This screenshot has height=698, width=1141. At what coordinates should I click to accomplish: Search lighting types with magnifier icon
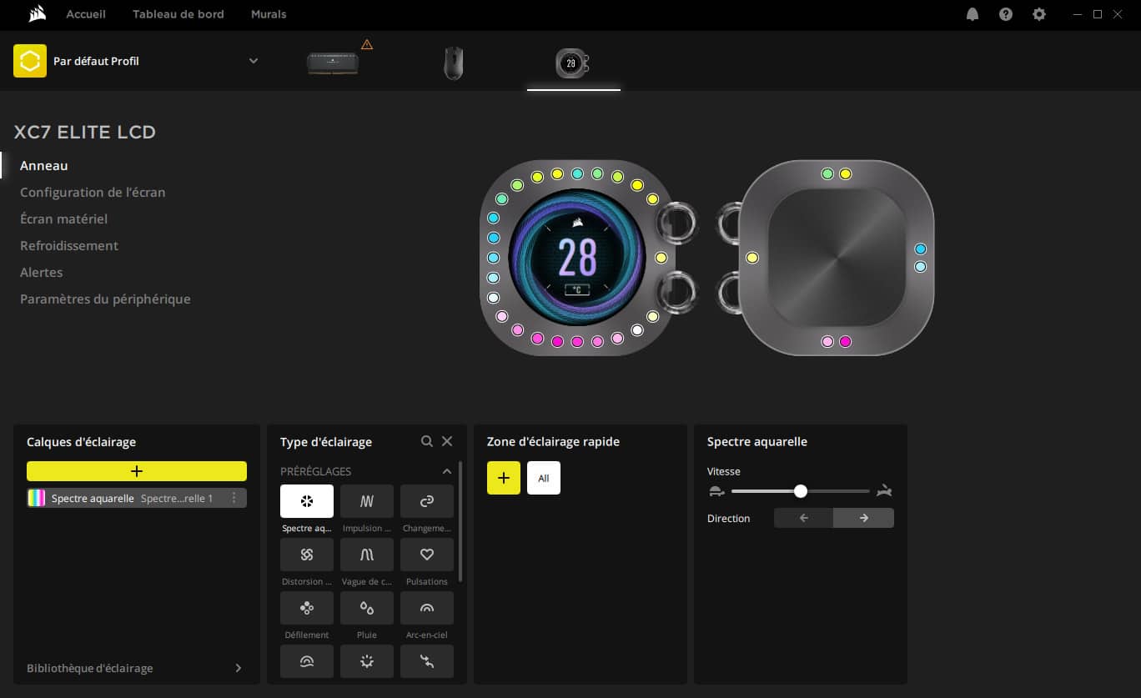pos(427,441)
